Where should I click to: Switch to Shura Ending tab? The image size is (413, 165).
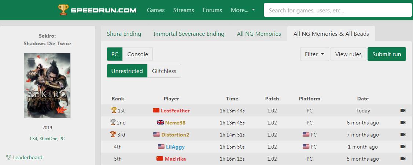[124, 34]
